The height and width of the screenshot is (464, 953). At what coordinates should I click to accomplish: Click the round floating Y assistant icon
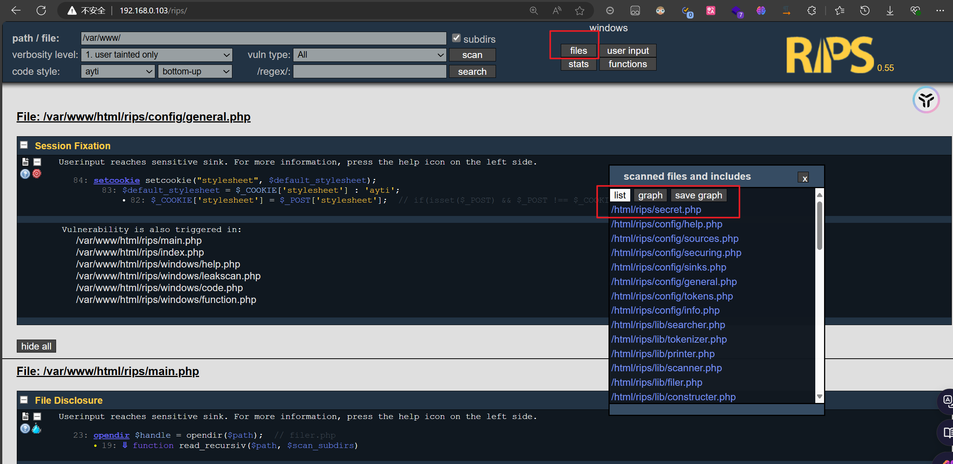pos(926,100)
